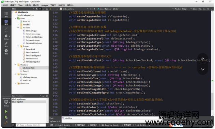Image resolution: width=215 pixels, height=129 pixels.
Task: Open the Windows (CRLF) line ending dropdown
Action: point(181,9)
